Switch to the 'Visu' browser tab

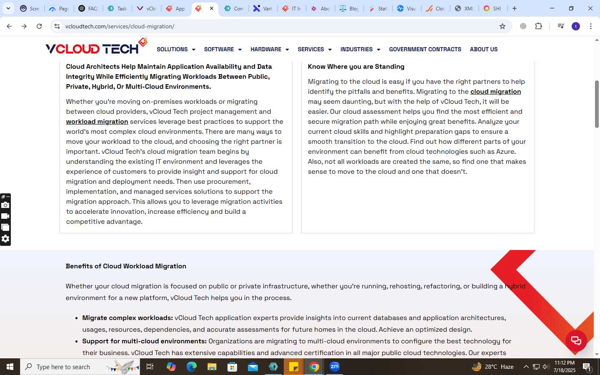pos(406,8)
